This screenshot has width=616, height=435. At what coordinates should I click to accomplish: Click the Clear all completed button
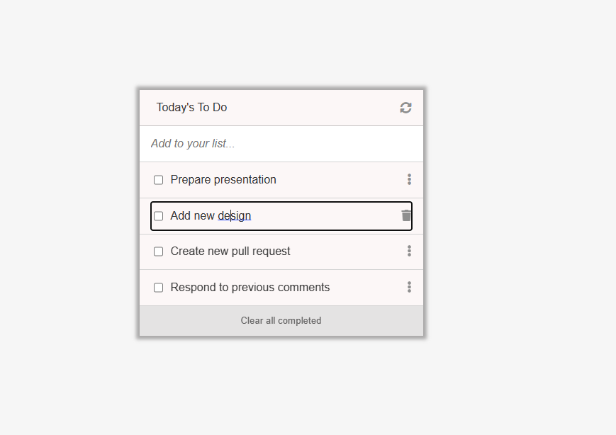click(281, 321)
